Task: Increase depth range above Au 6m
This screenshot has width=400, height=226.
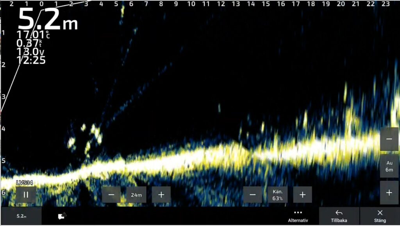Action: (x=389, y=192)
